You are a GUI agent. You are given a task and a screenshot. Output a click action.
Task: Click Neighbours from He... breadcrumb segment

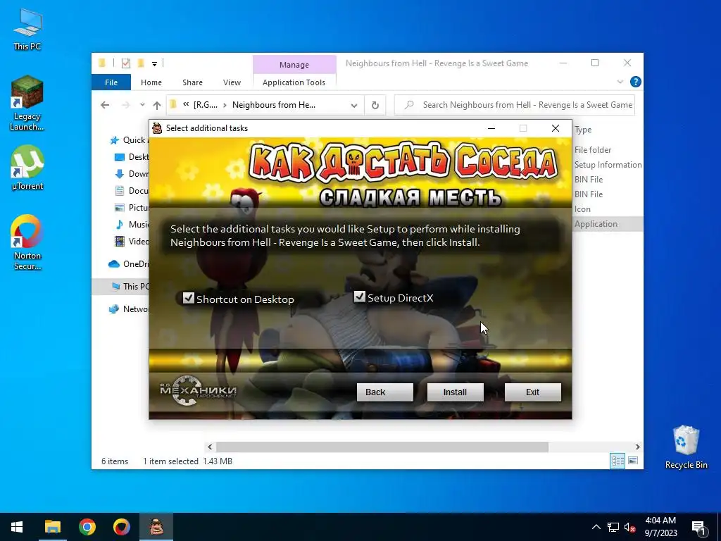(x=274, y=105)
